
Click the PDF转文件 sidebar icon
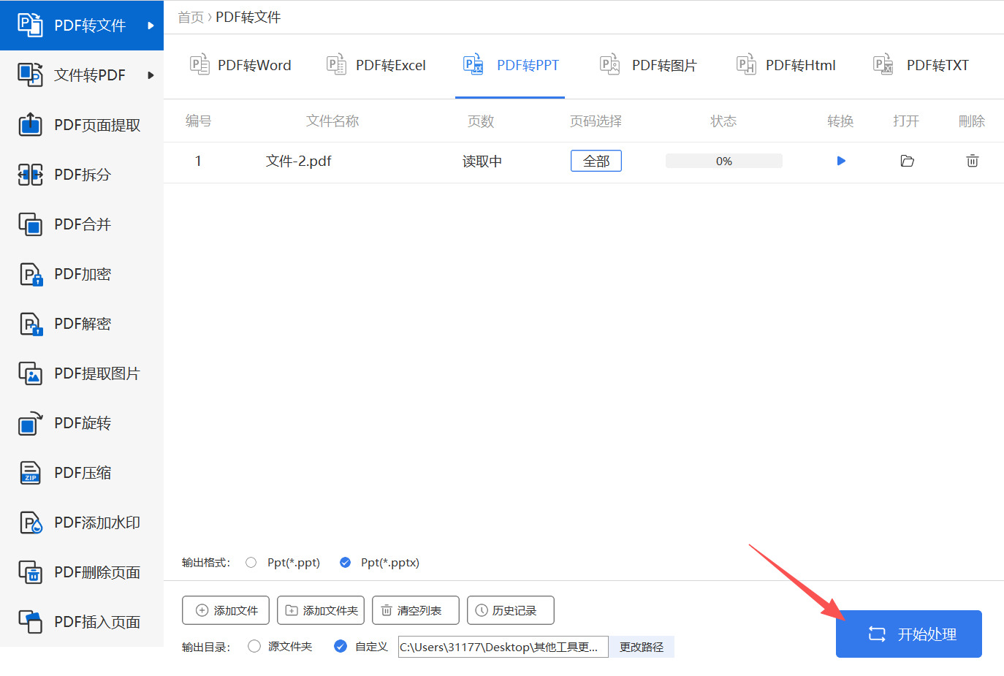pyautogui.click(x=30, y=25)
